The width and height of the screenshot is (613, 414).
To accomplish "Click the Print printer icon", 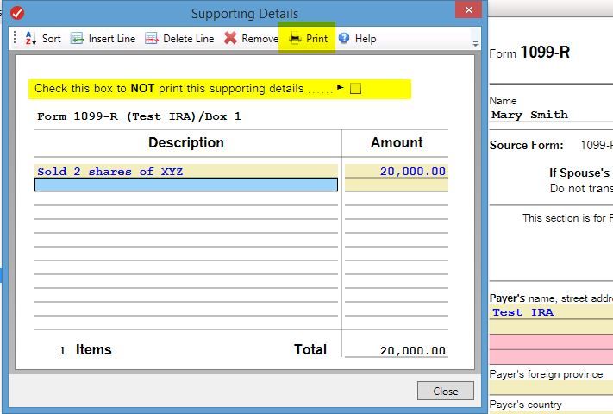I will [x=295, y=39].
